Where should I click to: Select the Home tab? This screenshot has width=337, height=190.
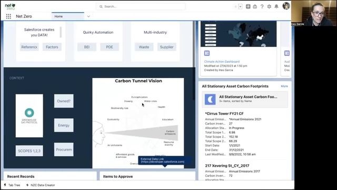point(68,16)
